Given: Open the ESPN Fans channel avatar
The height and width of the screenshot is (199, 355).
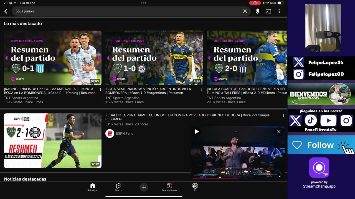Looking at the screenshot, I should (110, 133).
